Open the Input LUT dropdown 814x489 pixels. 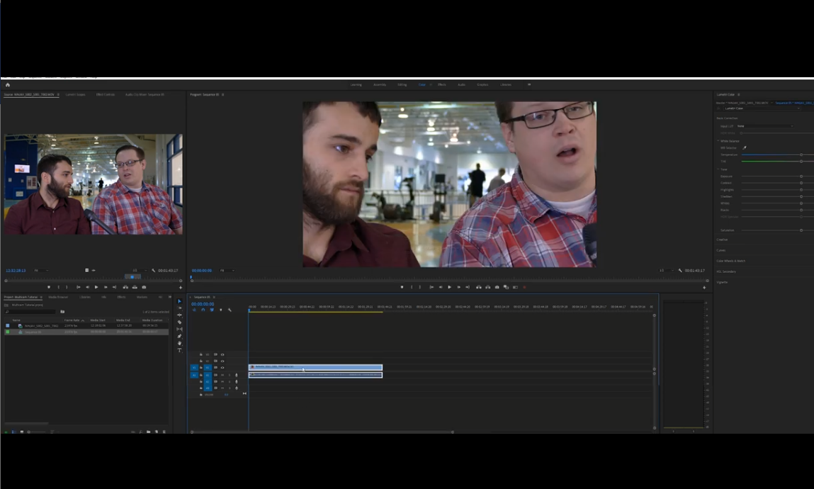[764, 126]
